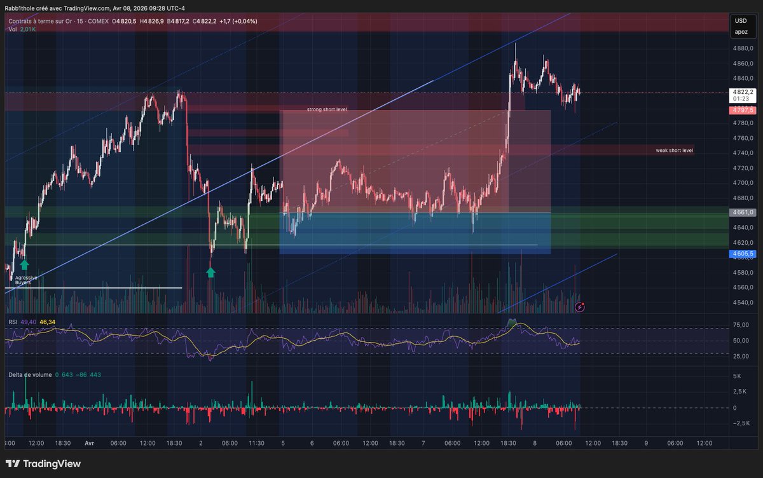This screenshot has width=763, height=478.
Task: Click the 4540,0 price axis label
Action: [742, 303]
